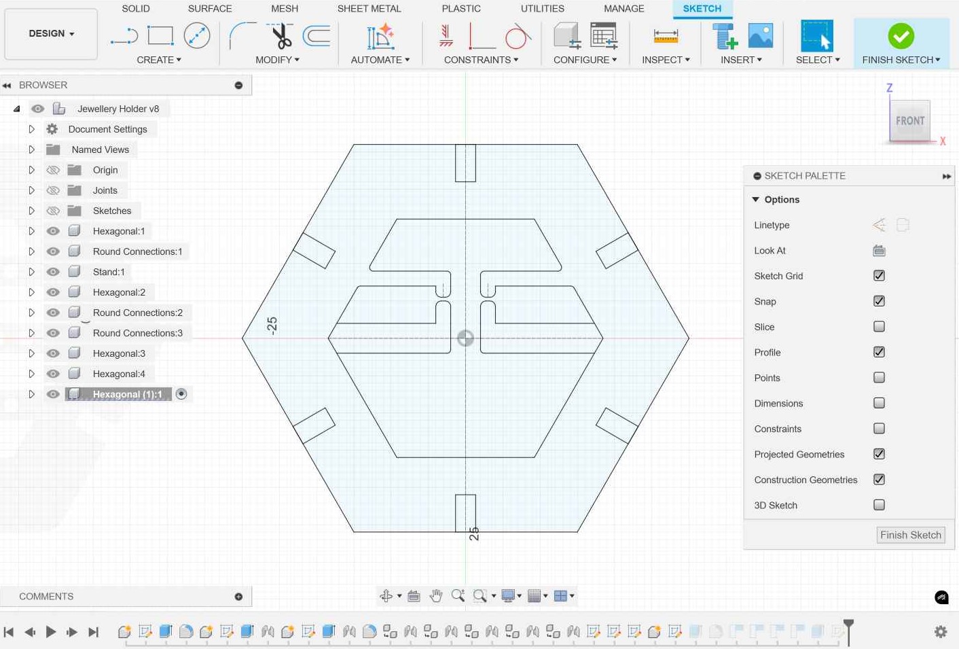
Task: Enable the 3D Sketch checkbox
Action: [879, 505]
